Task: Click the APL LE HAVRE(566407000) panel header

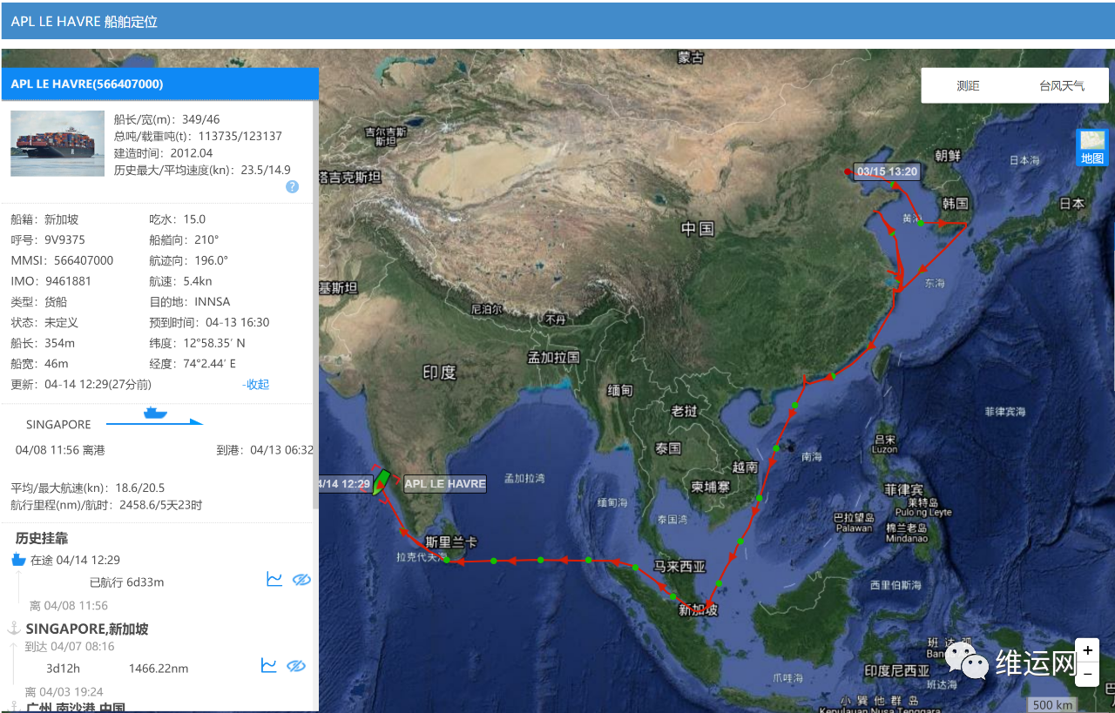Action: coord(159,84)
